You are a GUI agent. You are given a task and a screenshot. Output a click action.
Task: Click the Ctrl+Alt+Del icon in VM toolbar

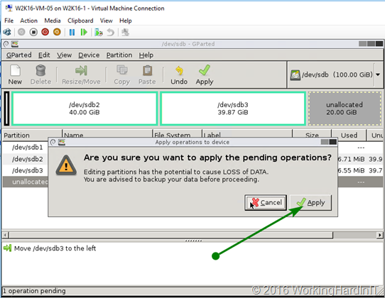pos(7,32)
